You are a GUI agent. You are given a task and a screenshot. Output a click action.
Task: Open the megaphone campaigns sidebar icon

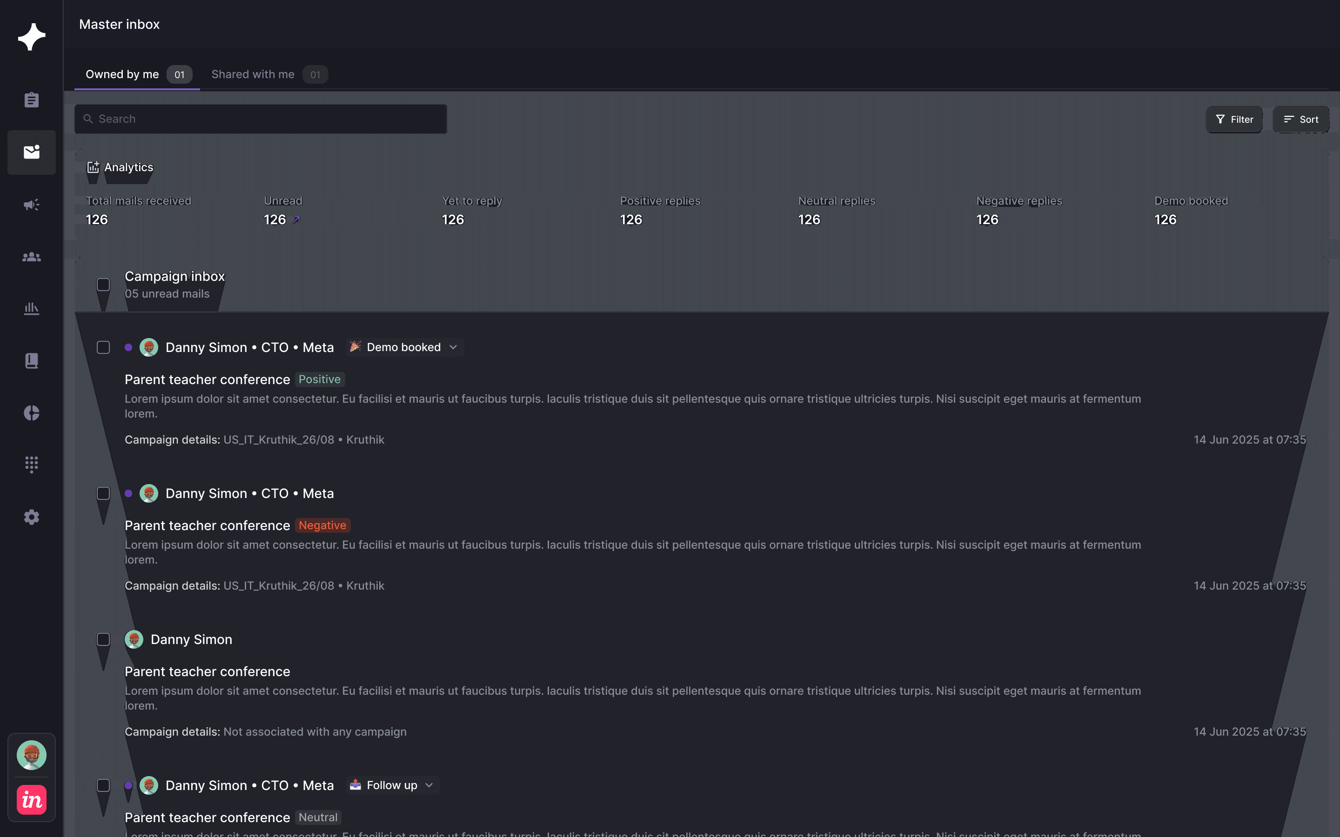[32, 205]
